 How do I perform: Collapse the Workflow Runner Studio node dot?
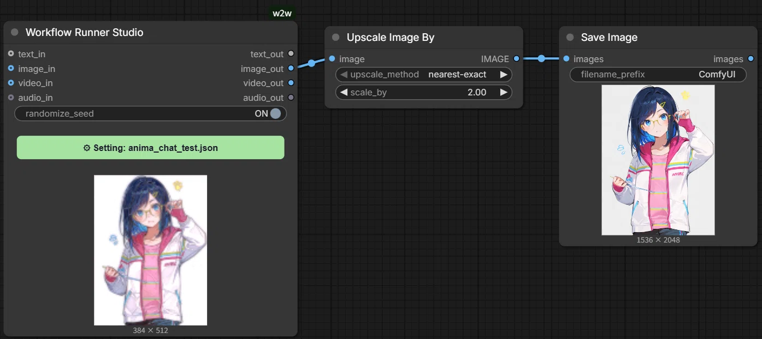[15, 32]
